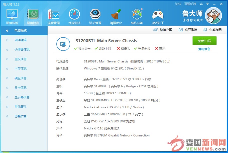Click the 蓝牙 cross indicator
This screenshot has width=228, height=153.
160,48
